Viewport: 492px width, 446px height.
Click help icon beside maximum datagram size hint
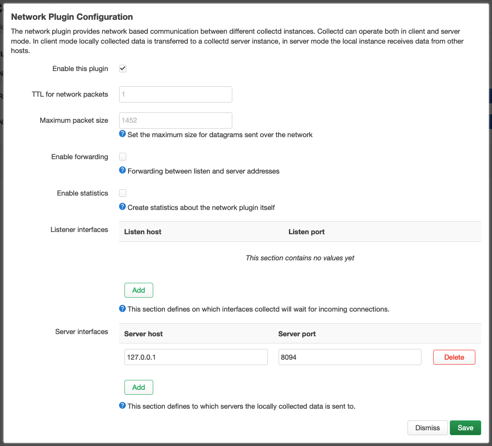[x=122, y=134]
